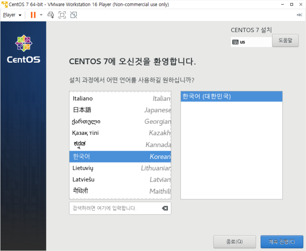Screen dimensions: 306x251
Task: Select Lietuvių Lithuanian language row
Action: tap(120, 168)
